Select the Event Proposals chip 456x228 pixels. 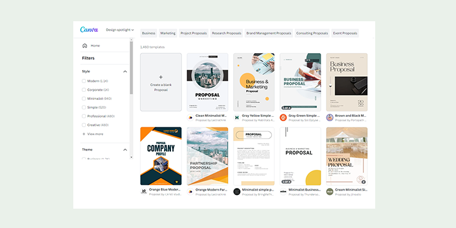pyautogui.click(x=345, y=33)
